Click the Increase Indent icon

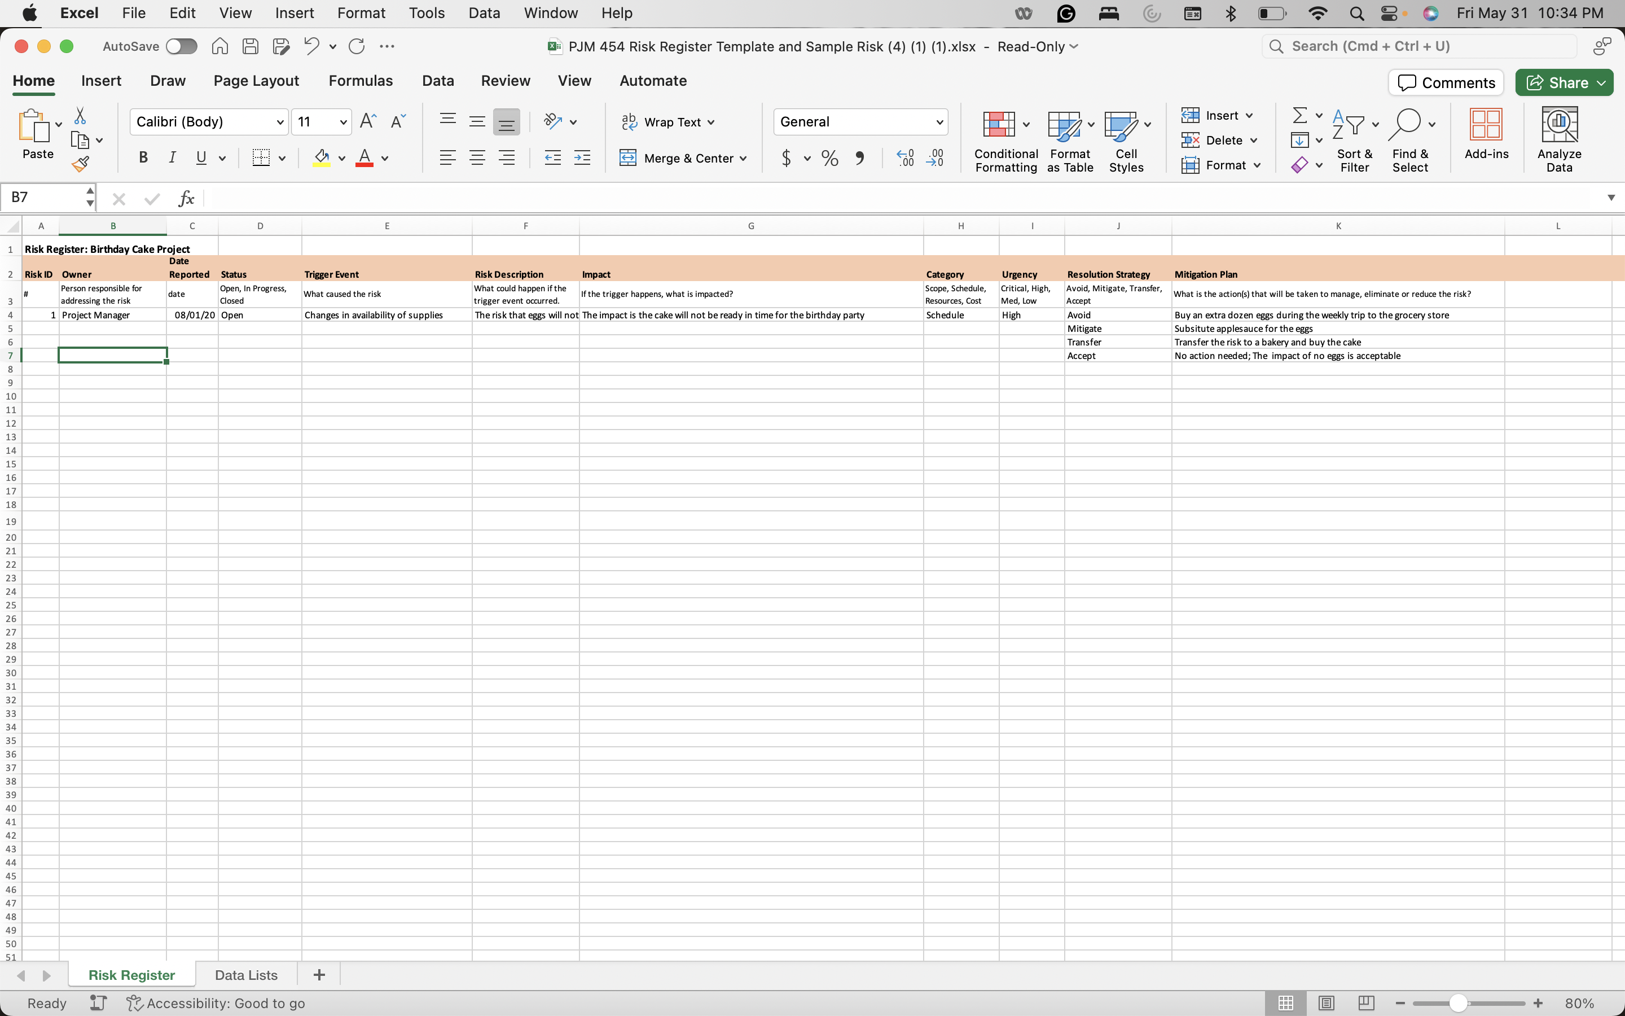coord(582,158)
